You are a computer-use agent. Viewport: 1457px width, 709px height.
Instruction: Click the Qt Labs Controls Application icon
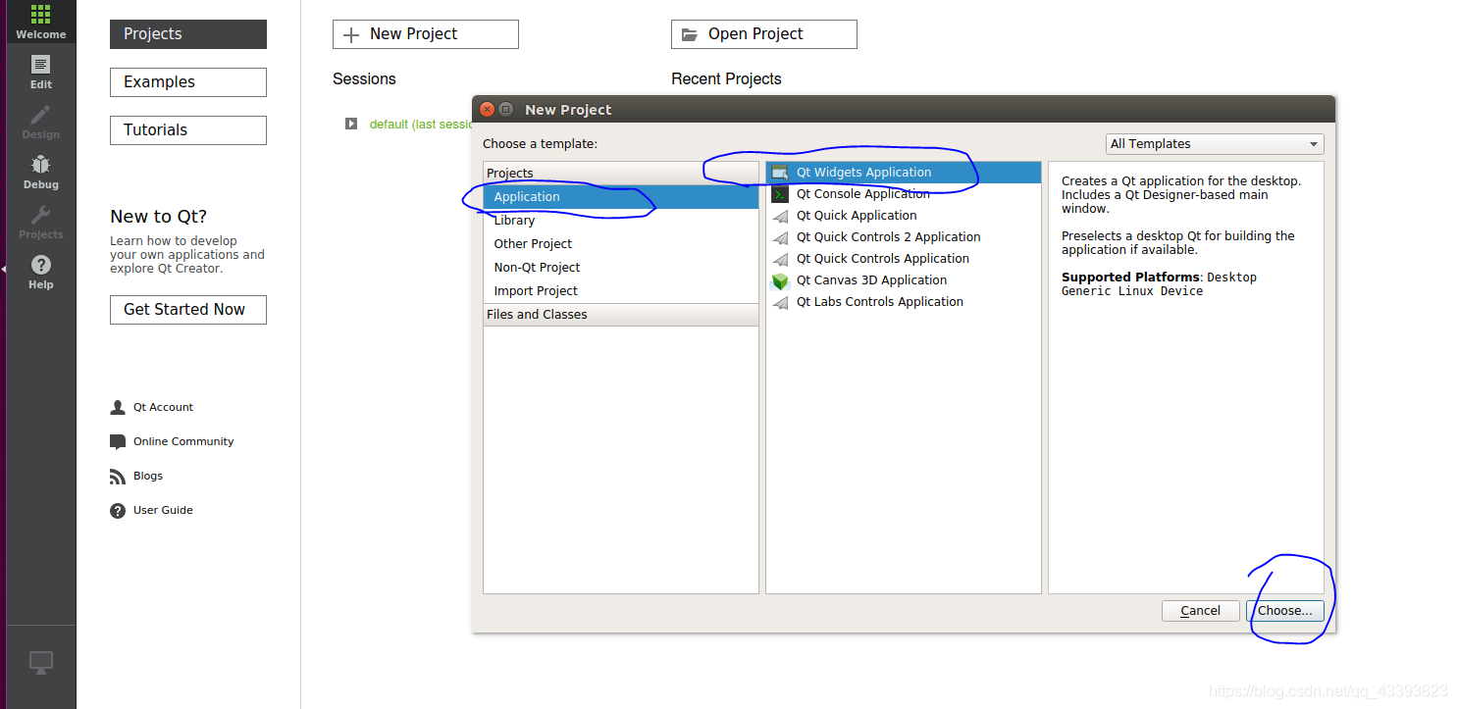[x=780, y=302]
